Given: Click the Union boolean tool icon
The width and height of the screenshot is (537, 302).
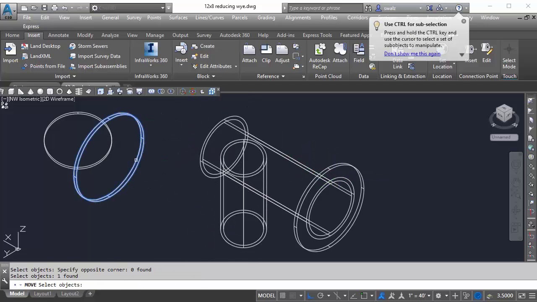Looking at the screenshot, I should point(151,91).
